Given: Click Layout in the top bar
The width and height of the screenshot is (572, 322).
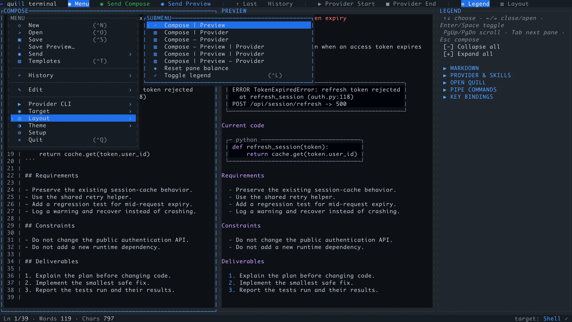Looking at the screenshot, I should 515,4.
